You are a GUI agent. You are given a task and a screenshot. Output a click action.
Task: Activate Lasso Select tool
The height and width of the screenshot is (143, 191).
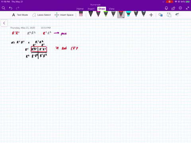point(41,15)
